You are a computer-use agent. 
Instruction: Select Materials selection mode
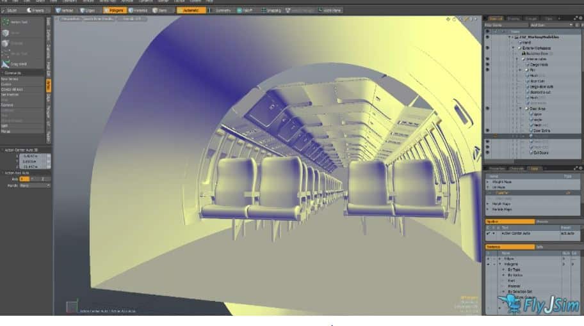[140, 10]
